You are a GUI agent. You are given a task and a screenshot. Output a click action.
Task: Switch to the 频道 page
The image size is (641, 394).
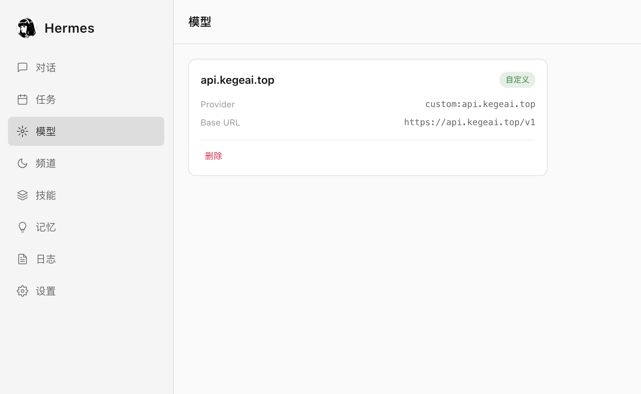coord(46,163)
